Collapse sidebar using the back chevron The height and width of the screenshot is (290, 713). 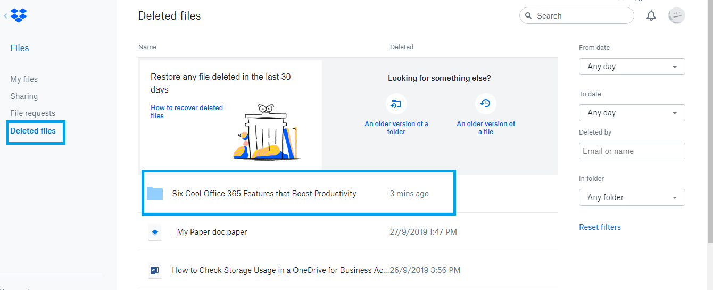[5, 16]
